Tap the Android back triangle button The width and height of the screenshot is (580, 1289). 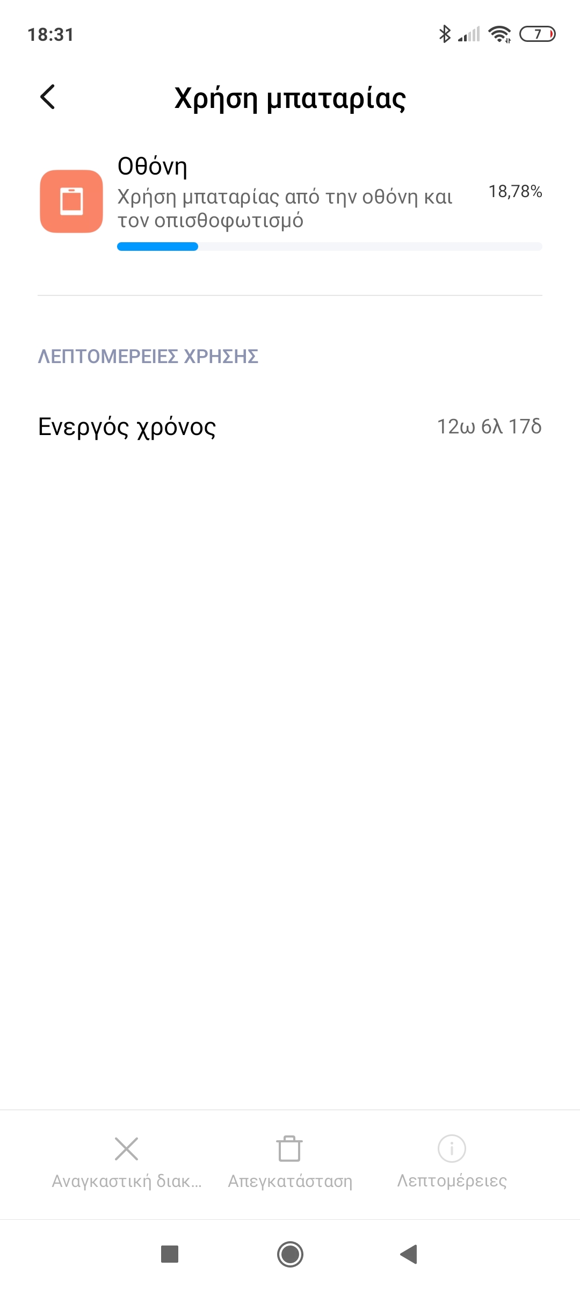tap(409, 1254)
